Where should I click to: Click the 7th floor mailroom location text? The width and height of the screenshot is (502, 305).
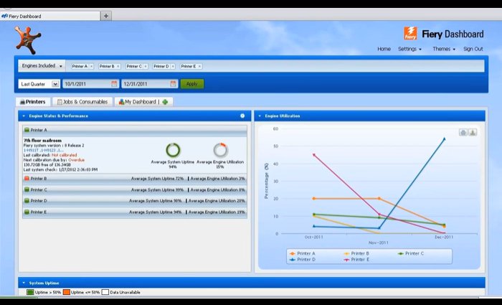click(42, 141)
